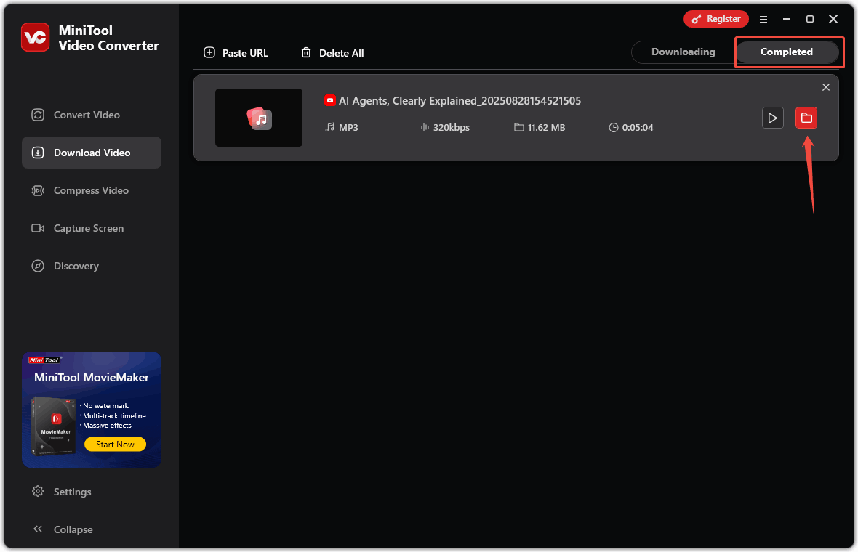Click the MiniTool Video Converter logo icon
This screenshot has width=858, height=552.
(x=35, y=37)
